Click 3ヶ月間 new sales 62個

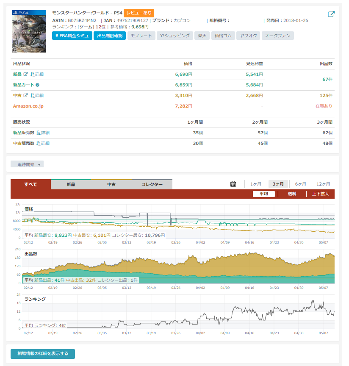tap(327, 133)
